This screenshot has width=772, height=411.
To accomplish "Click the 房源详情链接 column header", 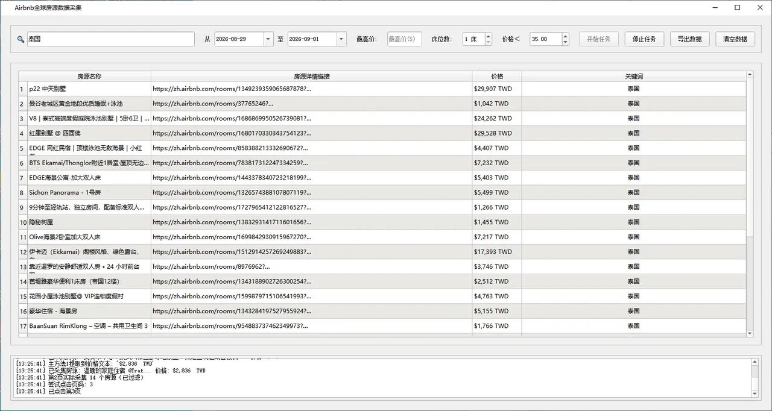I will point(311,77).
